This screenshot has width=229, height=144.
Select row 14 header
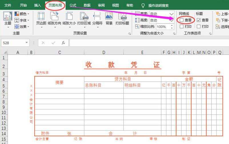pyautogui.click(x=4, y=133)
